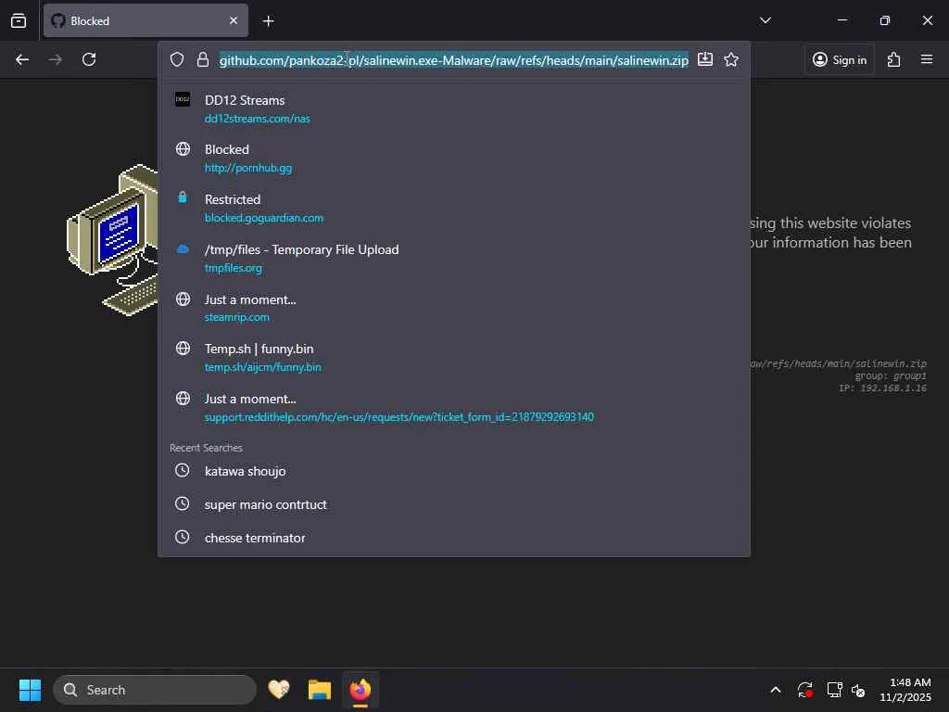
Task: Open the support.reddithelp.com requests URL
Action: [399, 417]
